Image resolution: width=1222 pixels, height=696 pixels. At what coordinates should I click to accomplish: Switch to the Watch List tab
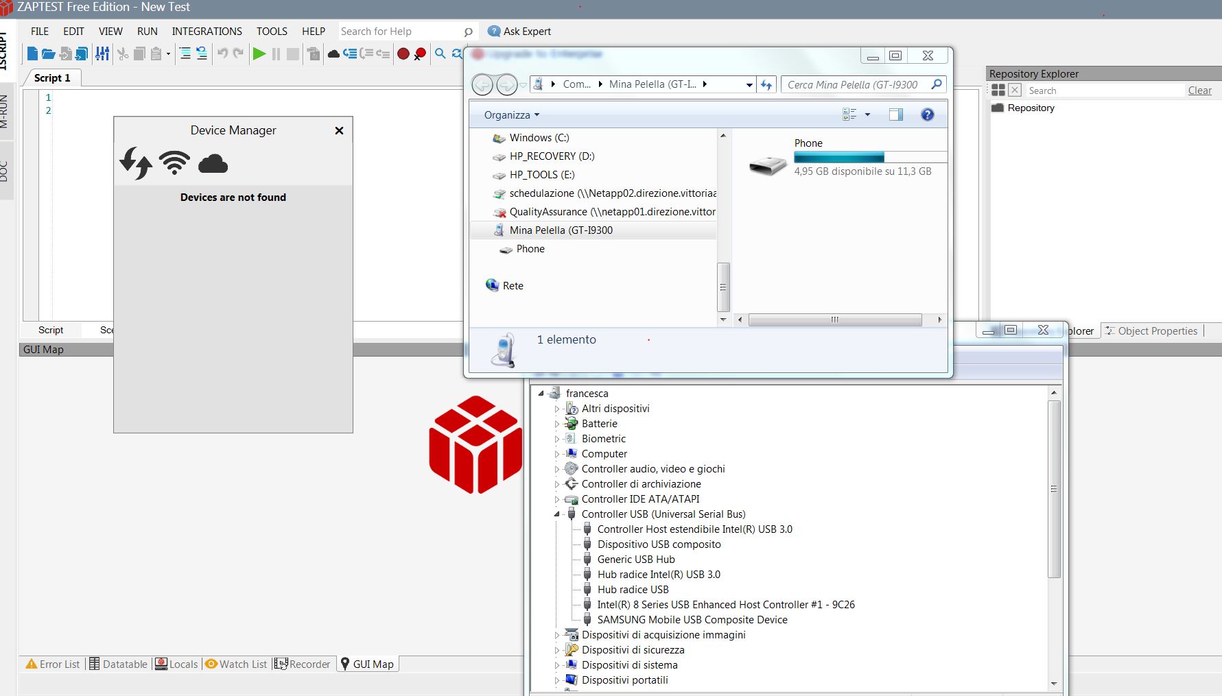click(236, 664)
